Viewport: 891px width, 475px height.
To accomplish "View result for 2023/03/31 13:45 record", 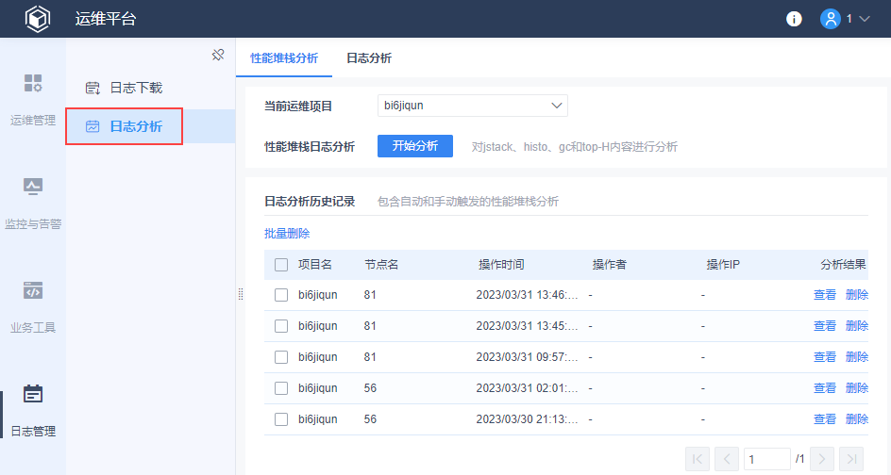I will click(825, 326).
